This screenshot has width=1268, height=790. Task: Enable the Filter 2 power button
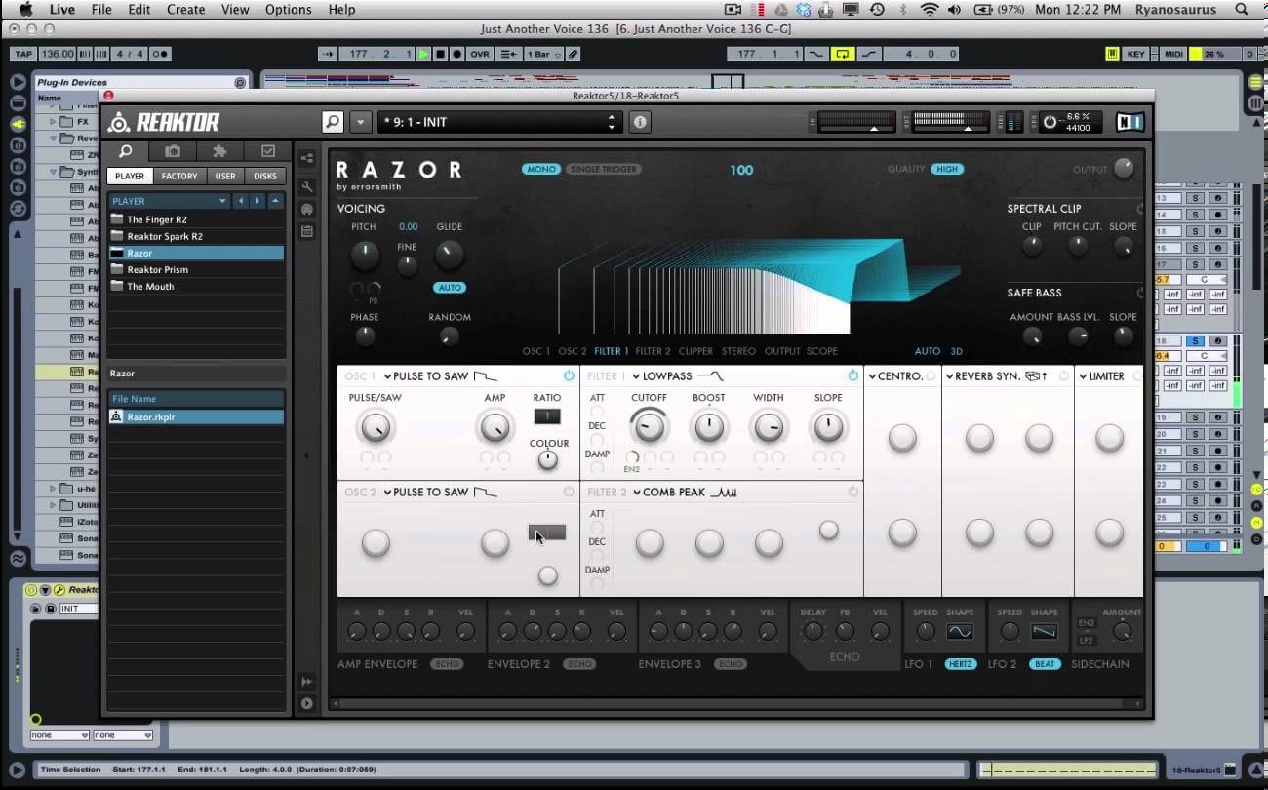click(x=853, y=492)
